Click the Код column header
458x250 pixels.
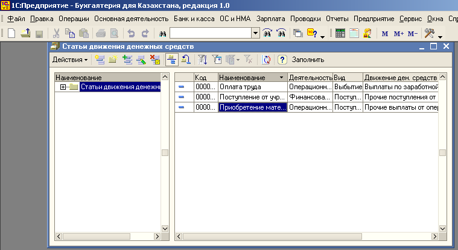point(206,78)
